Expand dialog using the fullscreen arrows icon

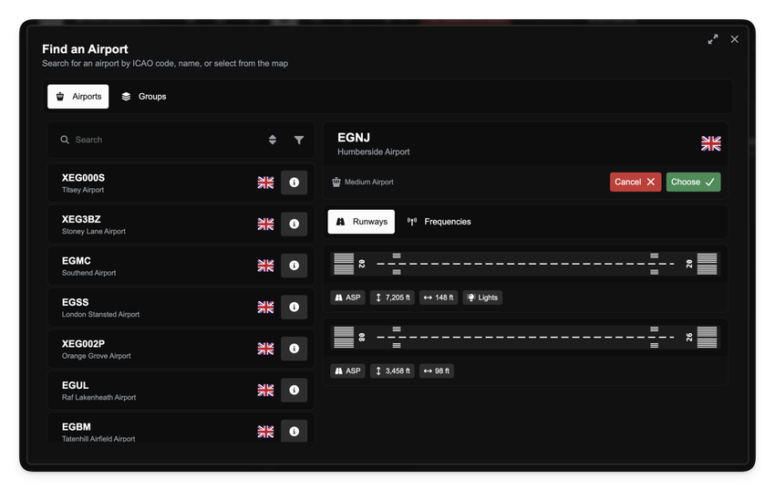point(713,39)
